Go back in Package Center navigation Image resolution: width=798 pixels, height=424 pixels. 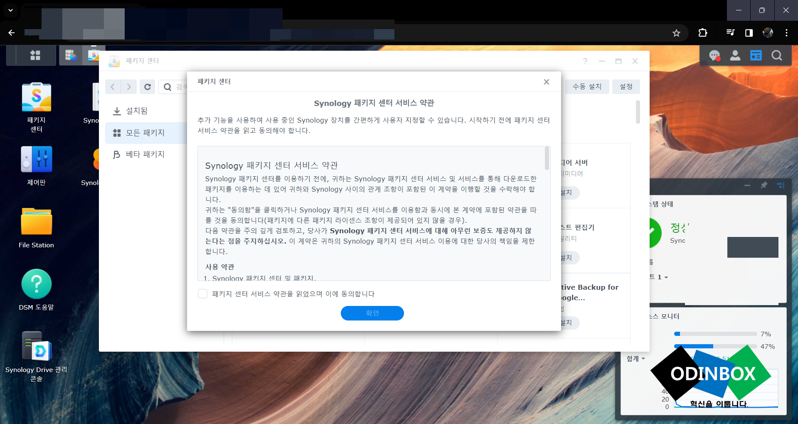(x=113, y=86)
